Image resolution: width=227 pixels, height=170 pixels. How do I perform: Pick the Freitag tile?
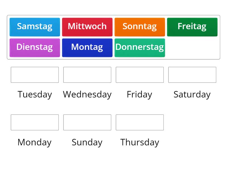192,27
